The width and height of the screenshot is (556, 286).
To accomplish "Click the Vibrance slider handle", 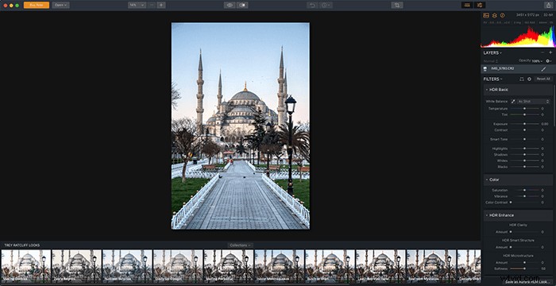I will pyautogui.click(x=524, y=196).
